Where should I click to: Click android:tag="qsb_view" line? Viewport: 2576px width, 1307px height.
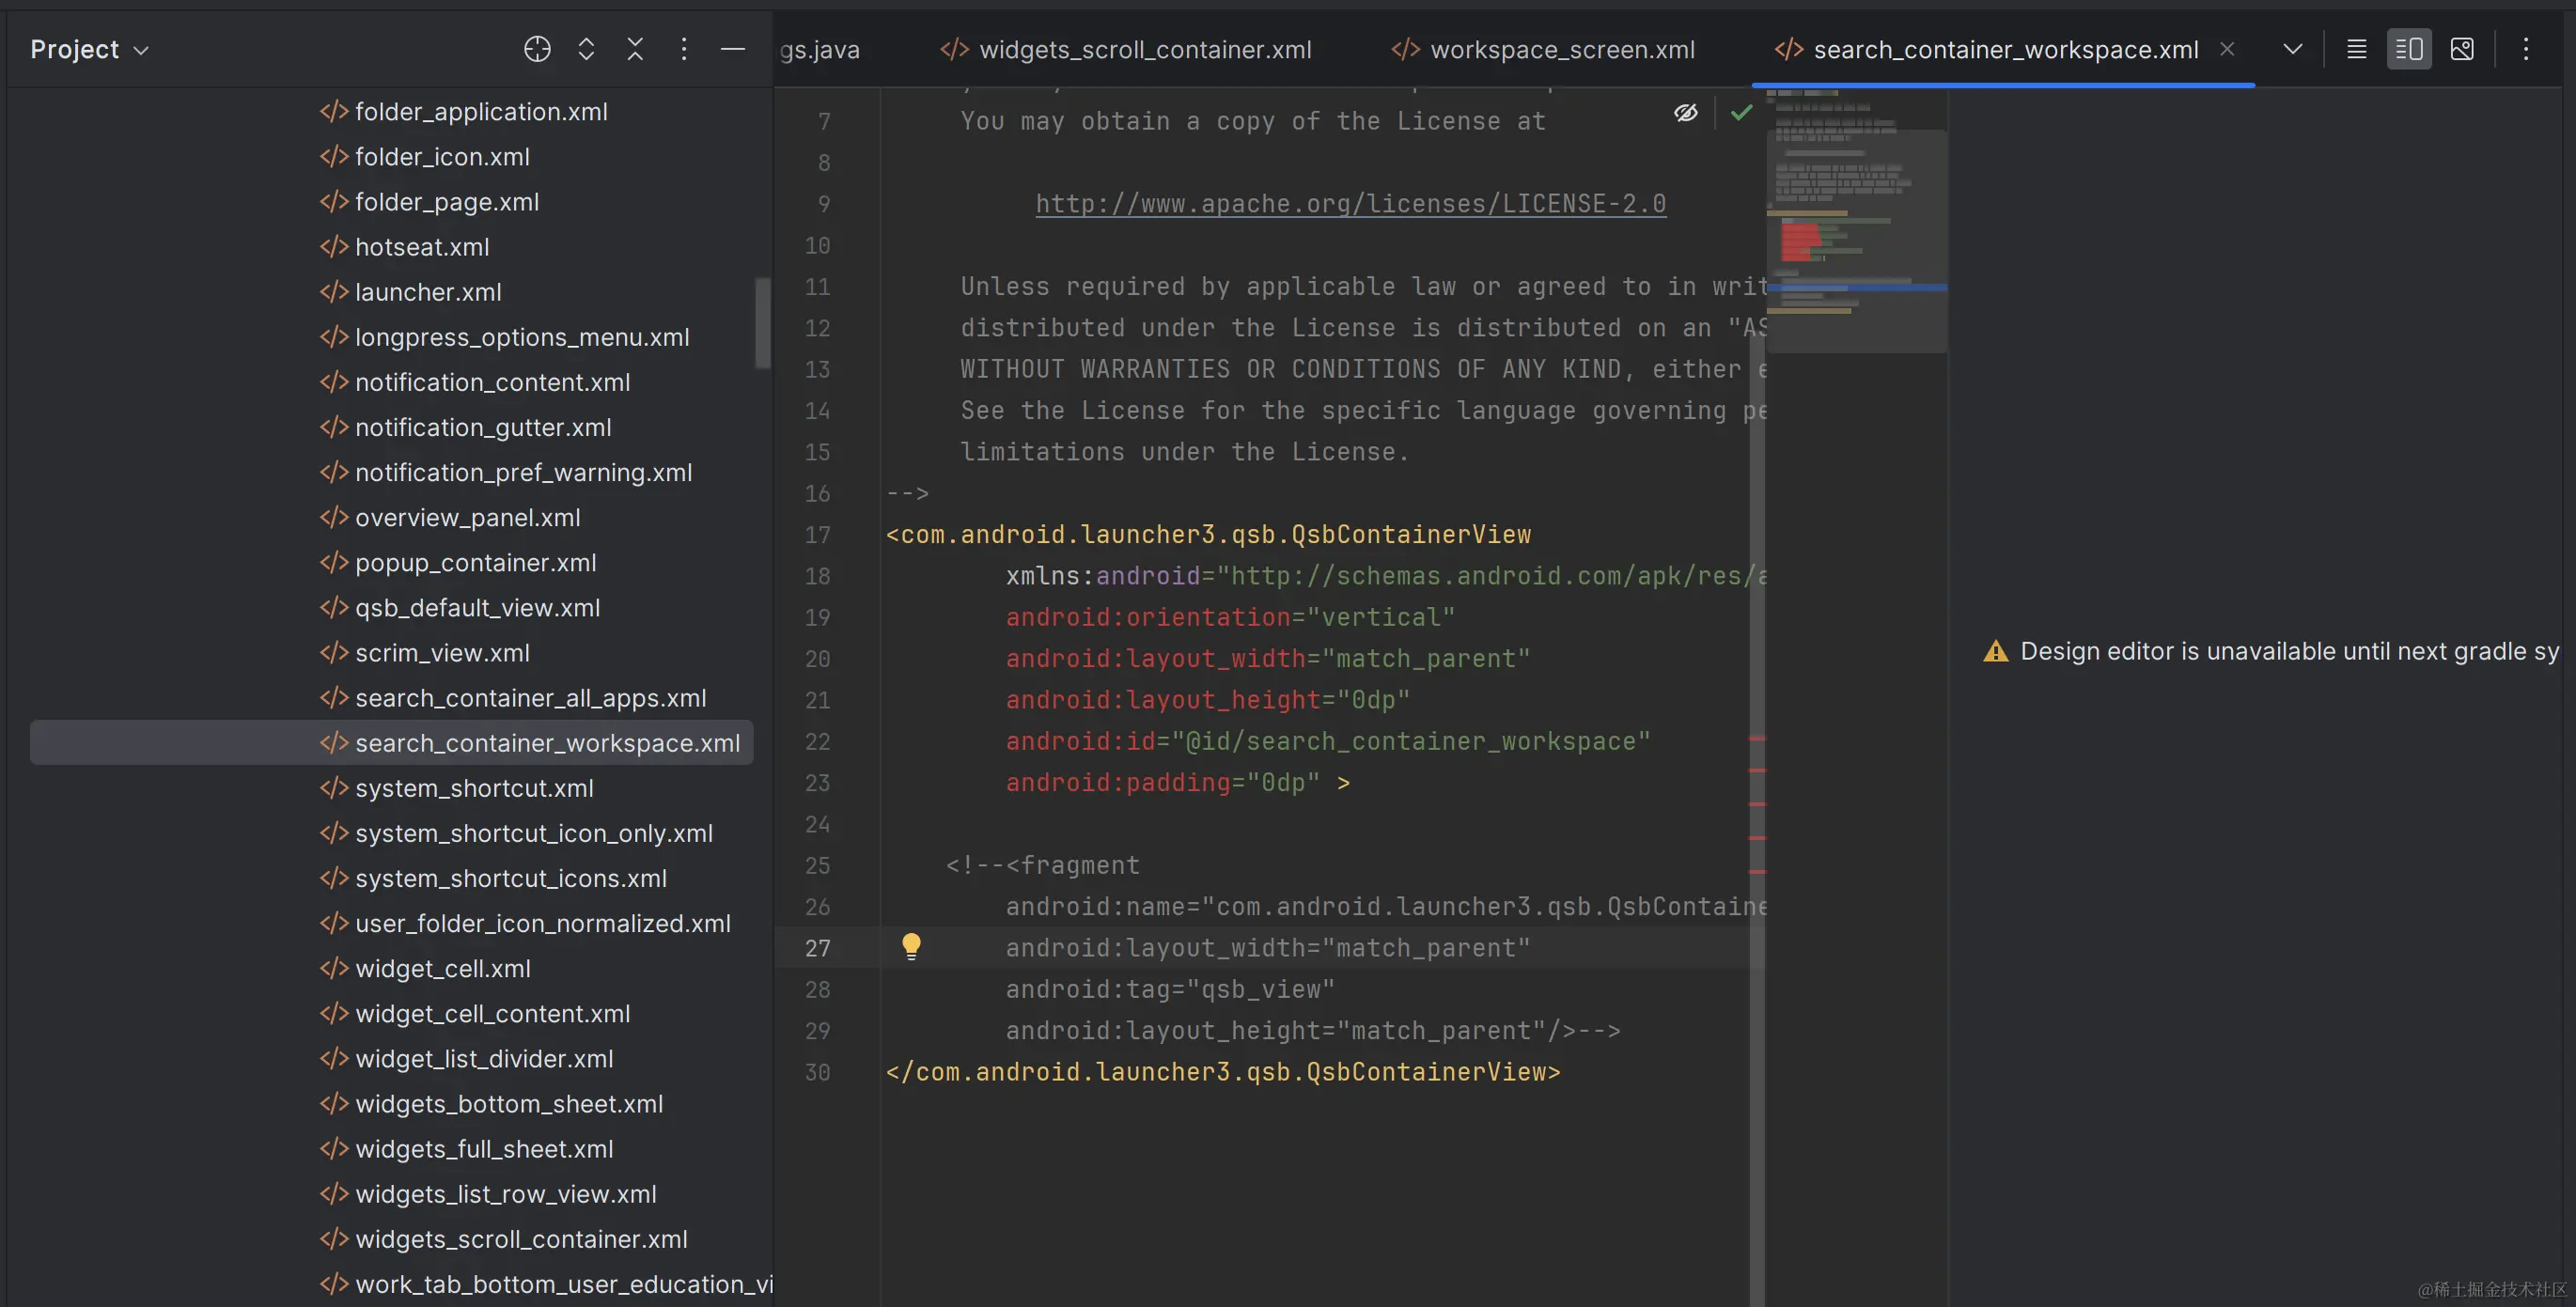[x=1170, y=989]
